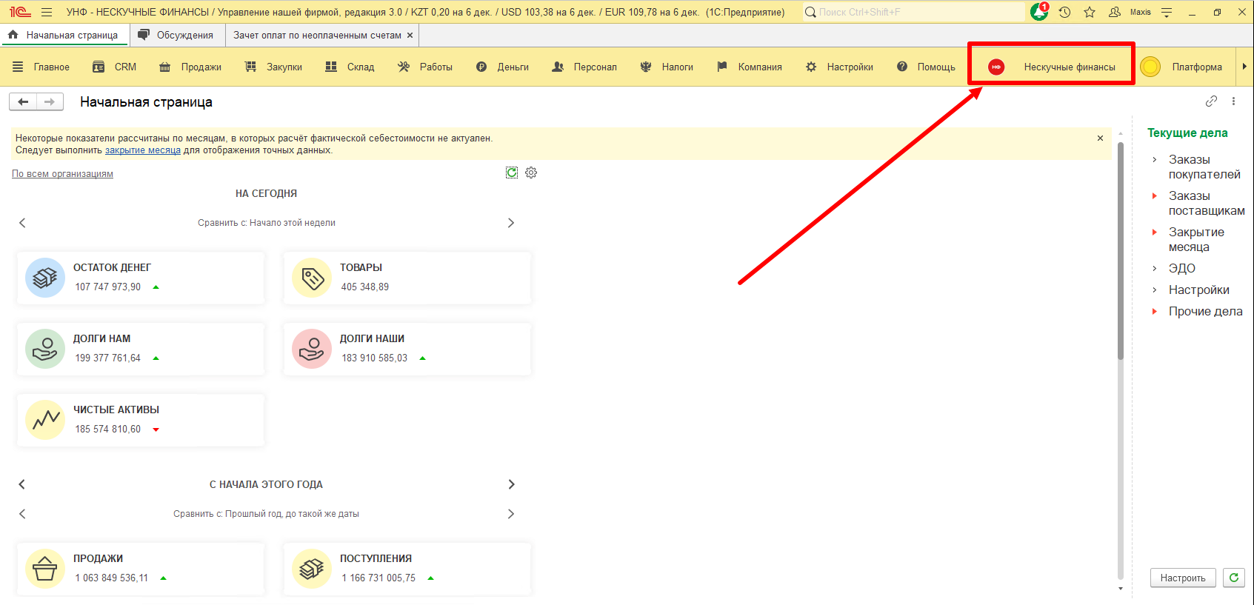Viewport: 1254px width, 605px height.
Task: Open the service settings lines icon
Action: pos(1167,12)
